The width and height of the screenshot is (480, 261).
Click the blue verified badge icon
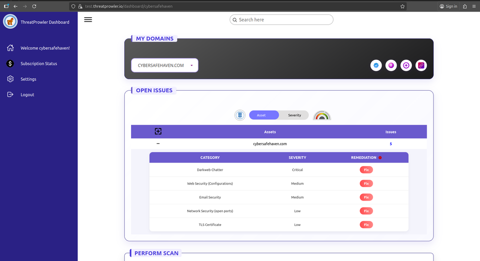click(376, 65)
